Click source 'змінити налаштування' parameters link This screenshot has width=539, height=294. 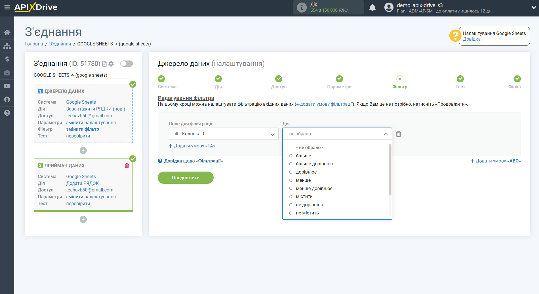91,122
